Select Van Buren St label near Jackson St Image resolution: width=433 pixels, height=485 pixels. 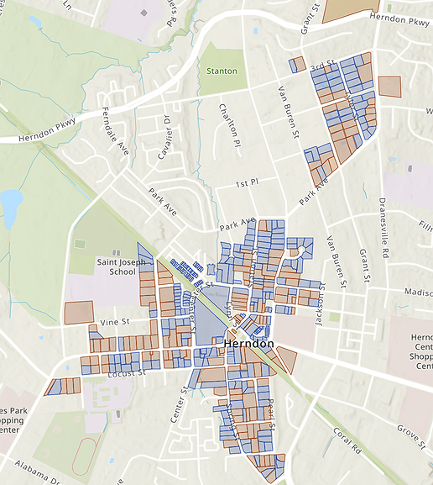(x=336, y=261)
